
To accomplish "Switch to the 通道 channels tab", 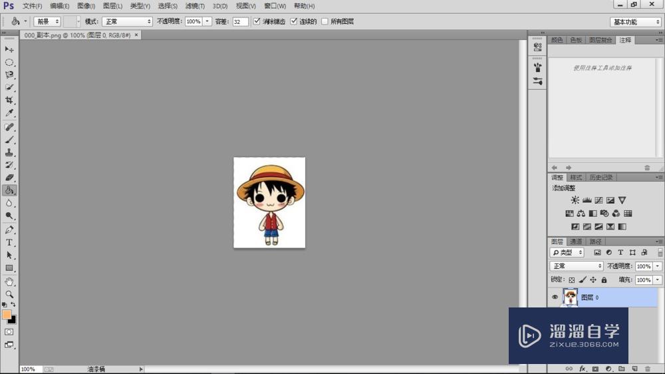I will tap(575, 242).
